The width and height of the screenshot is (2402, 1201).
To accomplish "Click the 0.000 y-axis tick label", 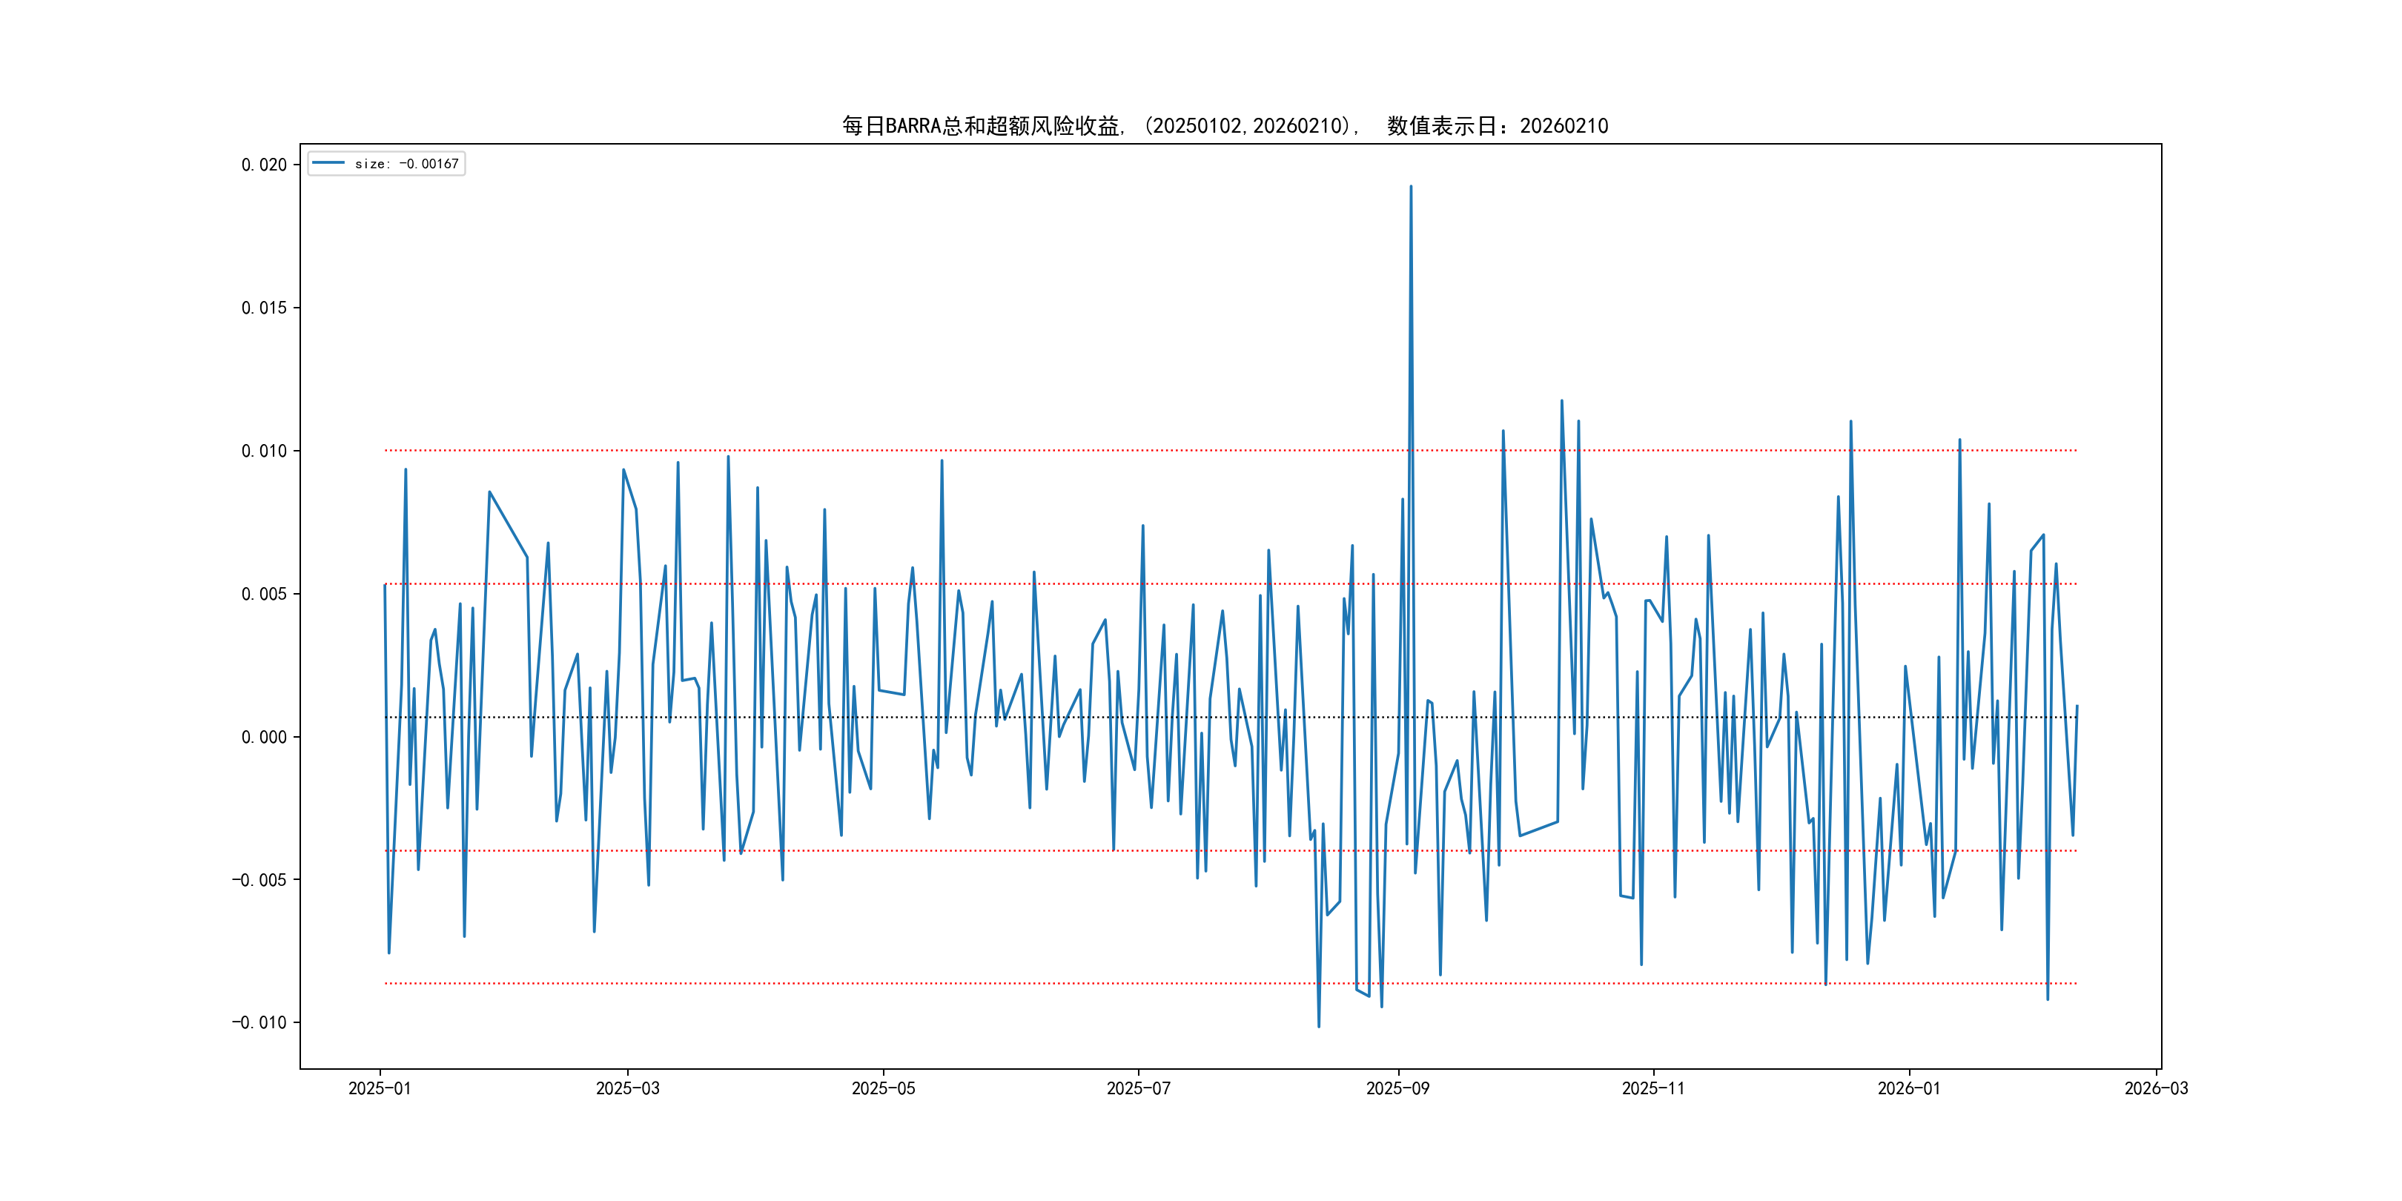I will 264,738.
